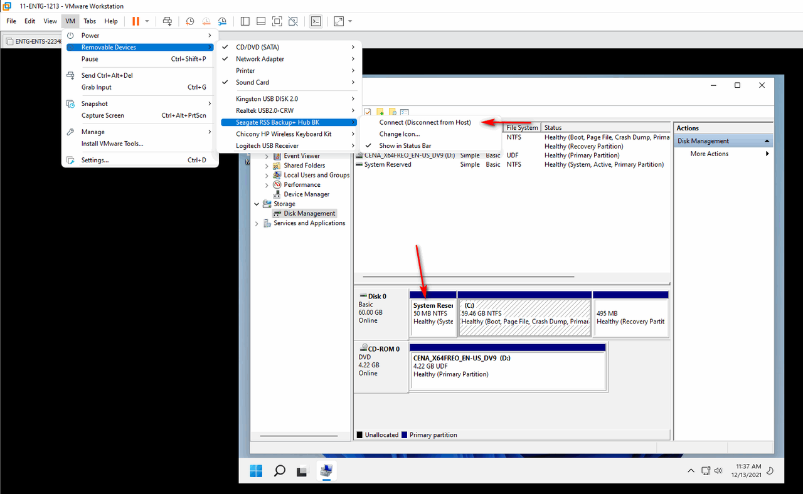This screenshot has height=494, width=803.
Task: Select the System Reserved 50 MB partition
Action: pyautogui.click(x=433, y=313)
